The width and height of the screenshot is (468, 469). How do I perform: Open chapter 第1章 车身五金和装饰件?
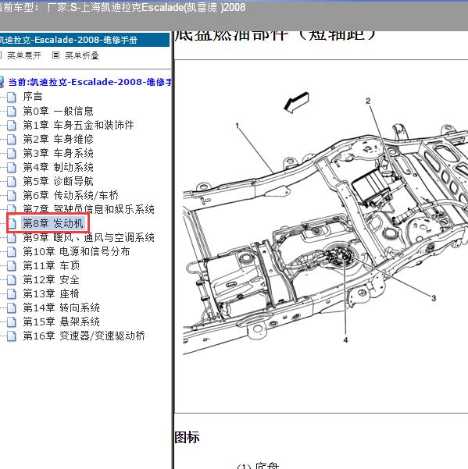click(x=78, y=125)
